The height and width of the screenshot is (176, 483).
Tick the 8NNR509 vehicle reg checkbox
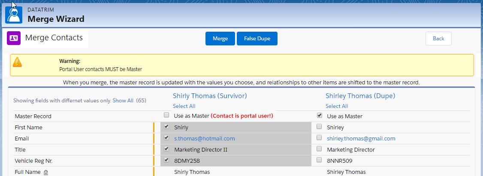click(320, 160)
